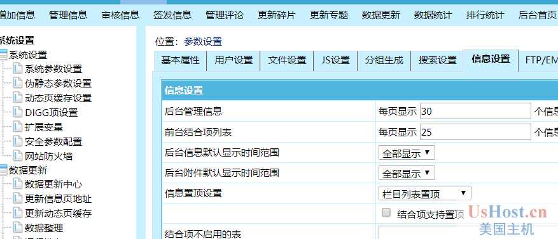Collapse the 数据更新 tree node
This screenshot has height=239, width=558.
[x=3, y=170]
